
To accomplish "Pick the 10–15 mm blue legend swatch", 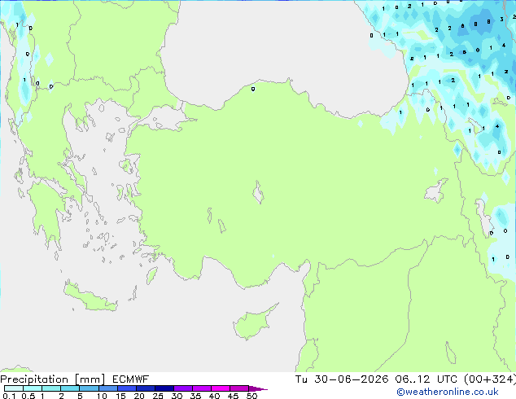I will (108, 388).
